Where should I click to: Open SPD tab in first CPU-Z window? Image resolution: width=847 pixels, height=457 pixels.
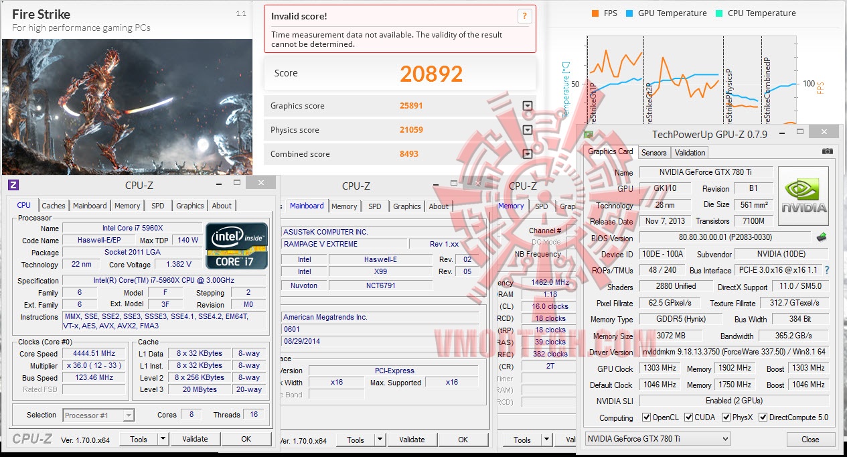tap(158, 206)
